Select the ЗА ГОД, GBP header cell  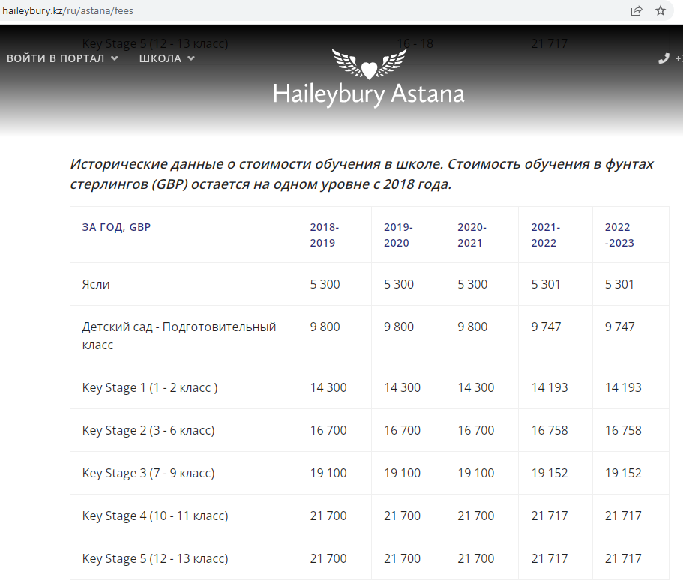coord(116,227)
